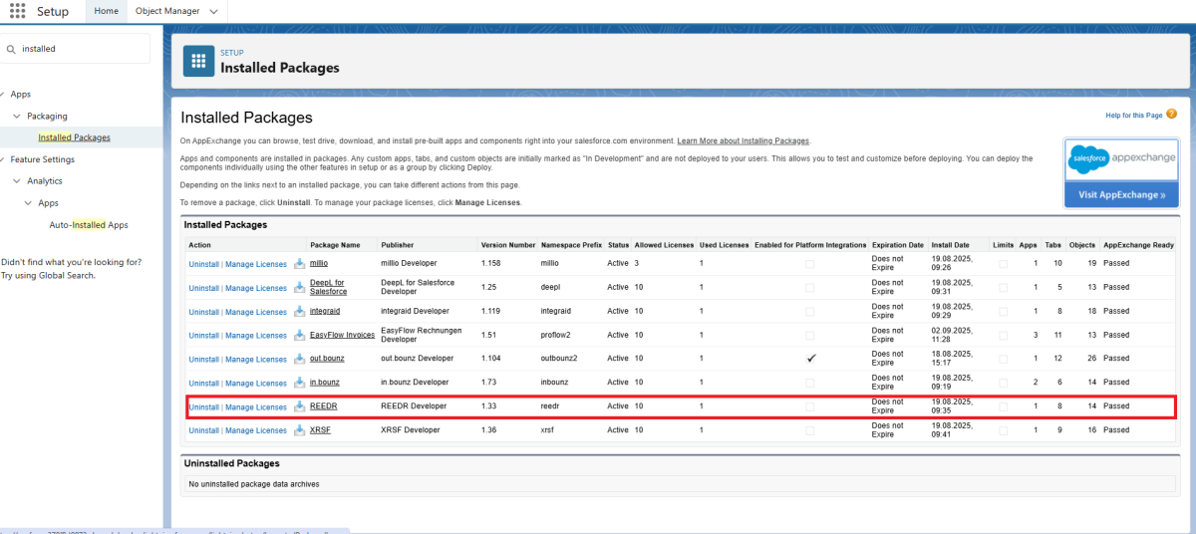Image resolution: width=1196 pixels, height=534 pixels.
Task: Open the App Launcher grid icon
Action: click(17, 12)
